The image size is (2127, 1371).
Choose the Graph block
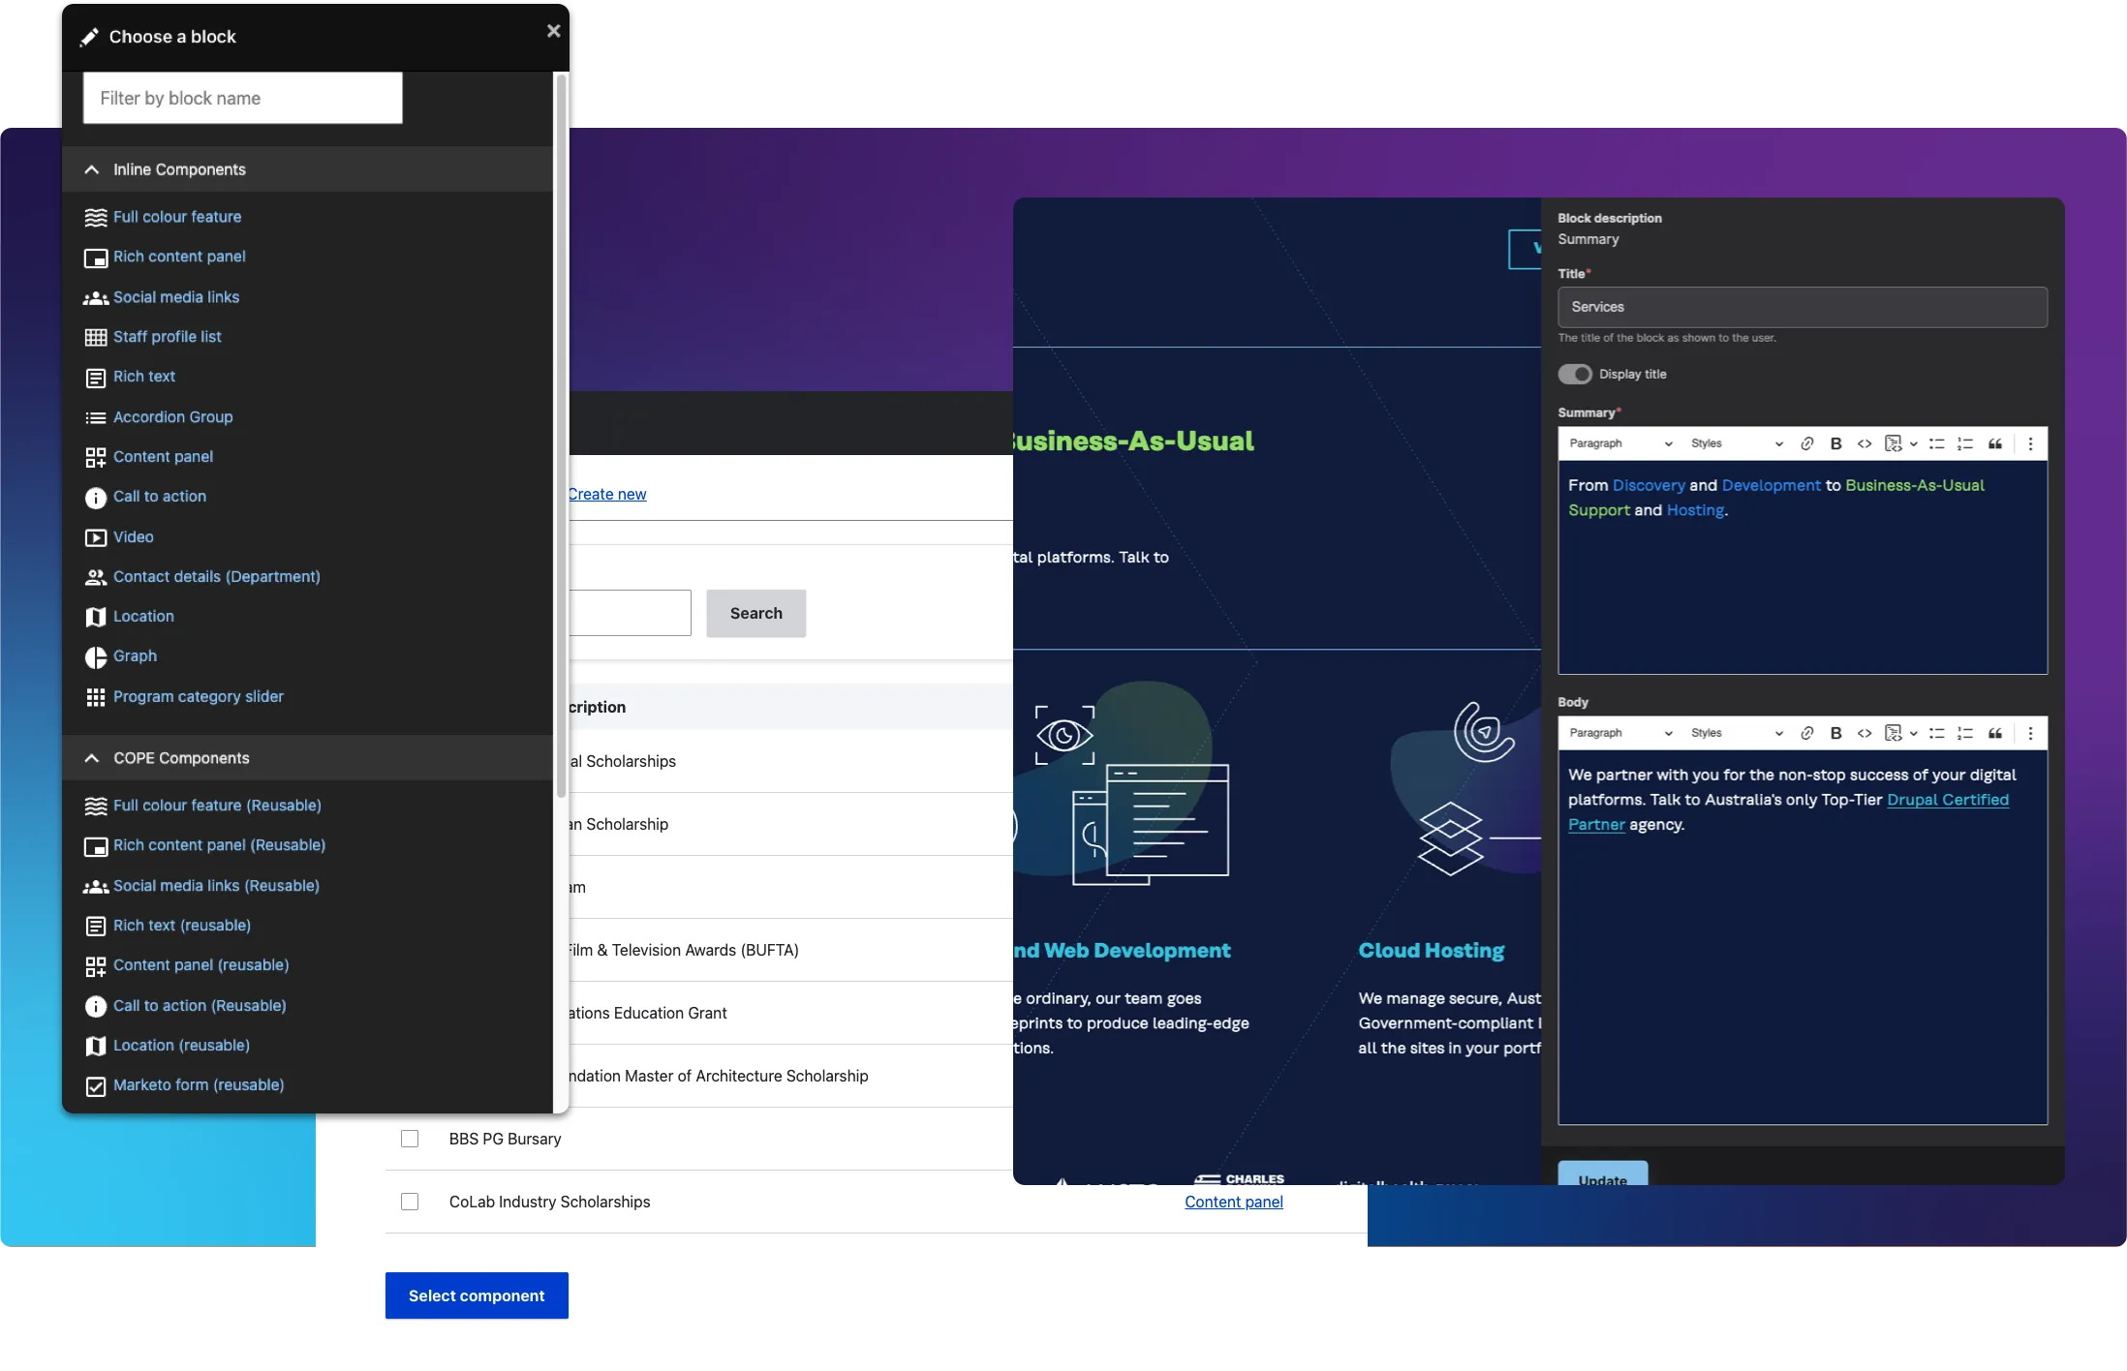click(x=135, y=656)
